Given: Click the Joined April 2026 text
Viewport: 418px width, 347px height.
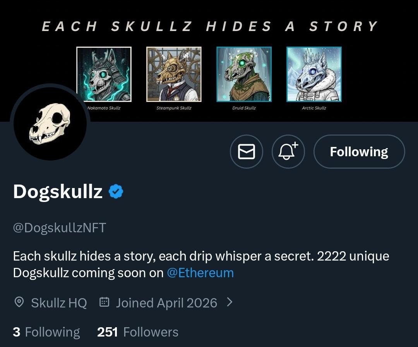Looking at the screenshot, I should [166, 302].
